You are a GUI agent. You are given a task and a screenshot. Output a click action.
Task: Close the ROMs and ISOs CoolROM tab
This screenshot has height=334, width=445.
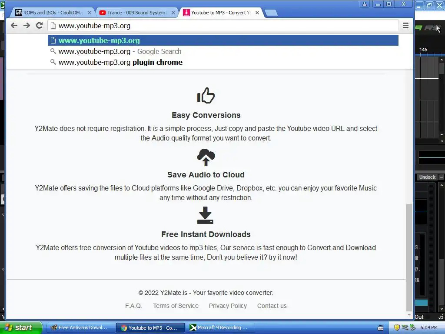click(x=90, y=13)
